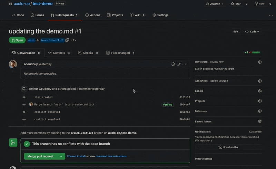The image size is (276, 169).
Task: Open the Issues tab
Action: pos(37,15)
